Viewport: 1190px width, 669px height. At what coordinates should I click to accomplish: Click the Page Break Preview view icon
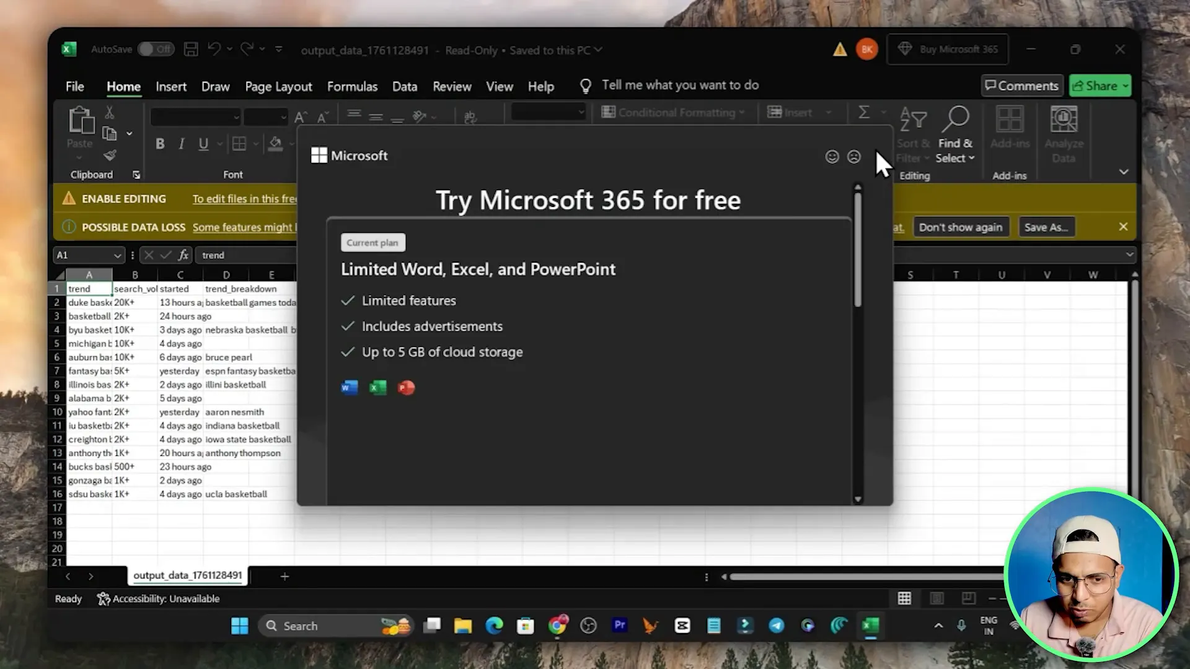(968, 598)
